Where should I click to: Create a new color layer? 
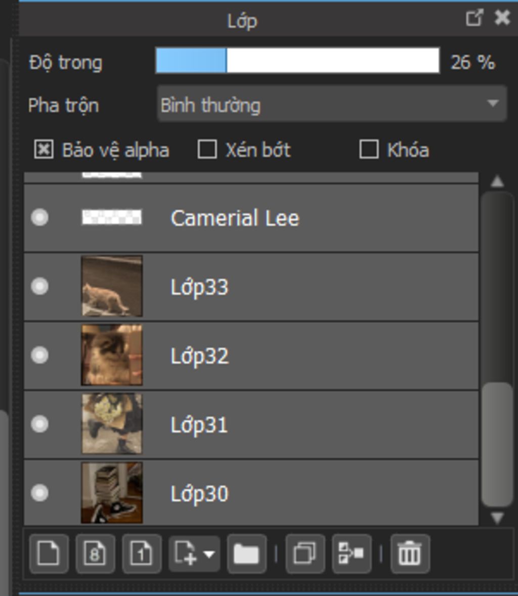tap(49, 553)
